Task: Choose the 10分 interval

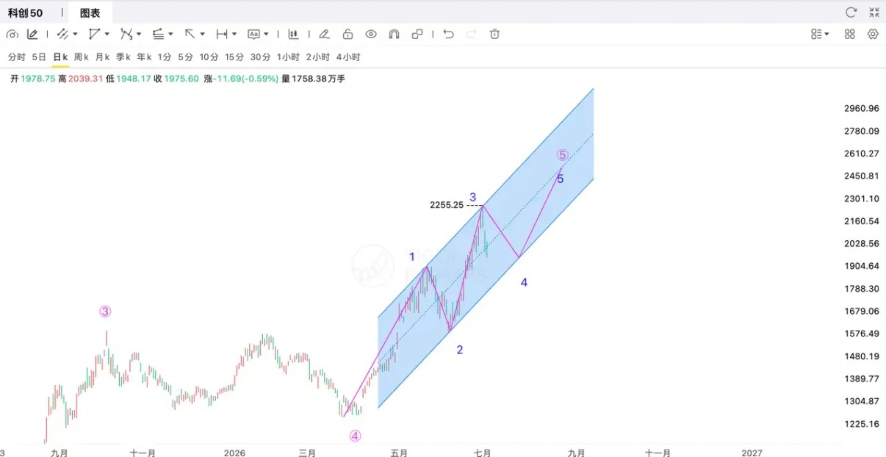Action: 209,57
